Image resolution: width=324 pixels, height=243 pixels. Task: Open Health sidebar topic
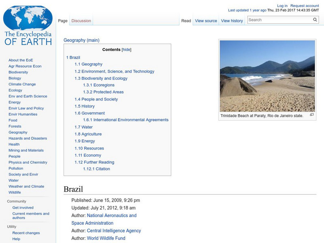point(14,144)
